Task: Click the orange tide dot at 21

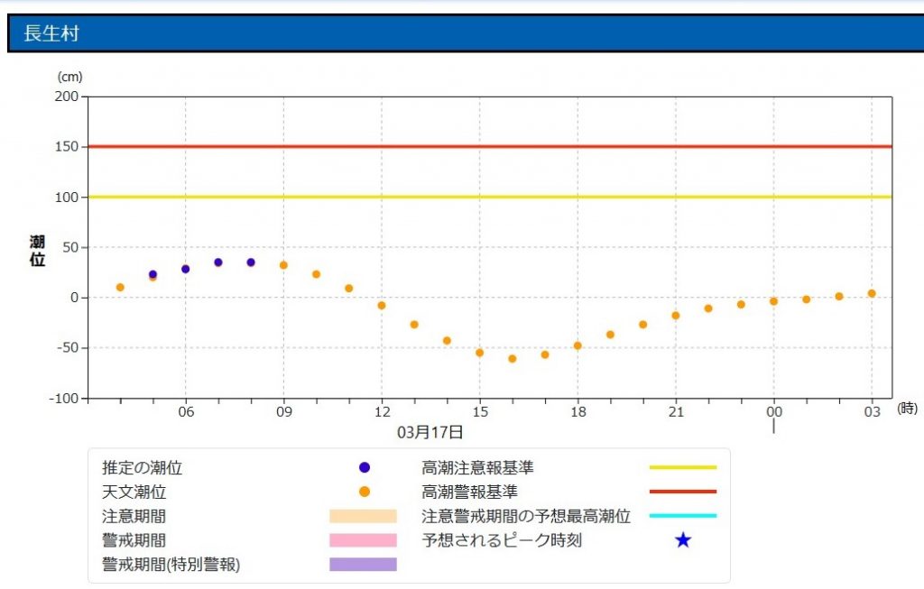Action: tap(676, 316)
